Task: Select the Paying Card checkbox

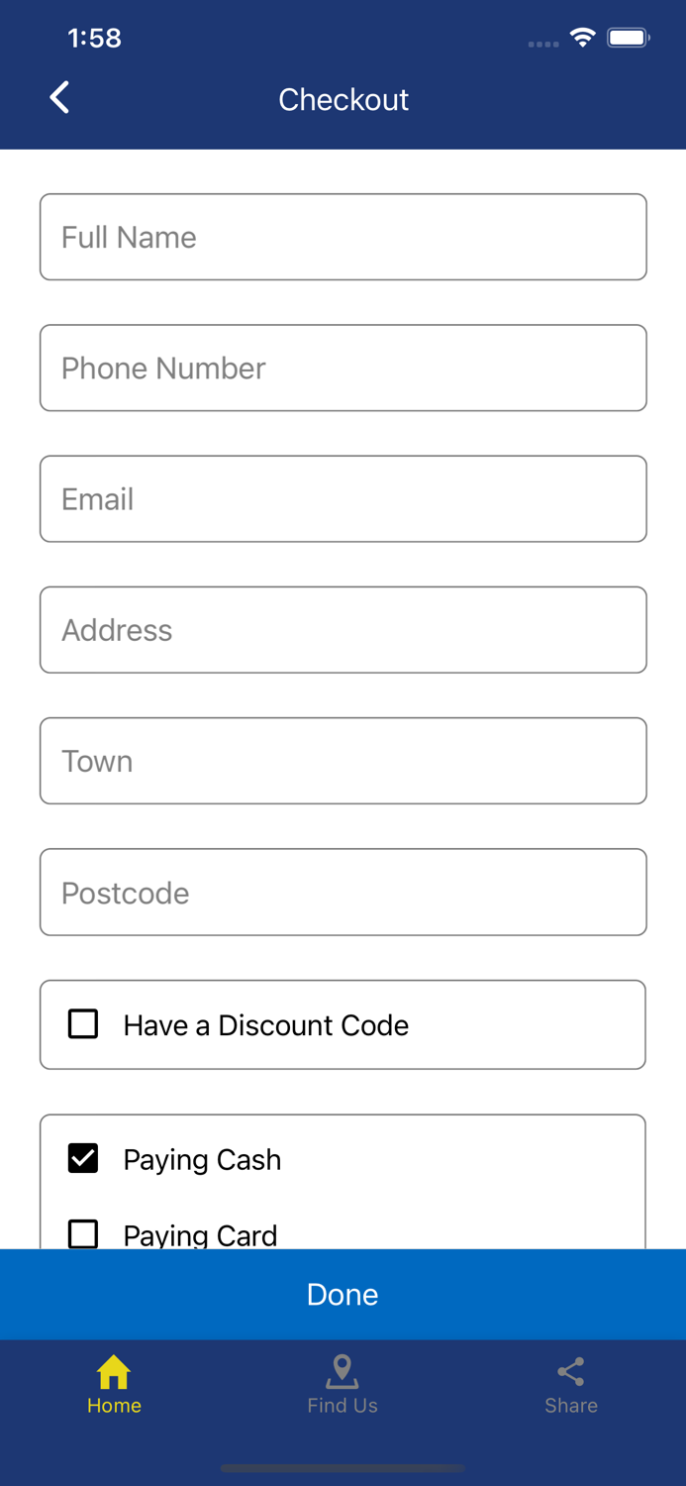Action: [83, 1233]
